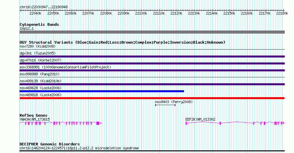This screenshot has width=294, height=153.
Task: Open the DECIPHER Genomic Disorders track title
Action: pos(50,144)
